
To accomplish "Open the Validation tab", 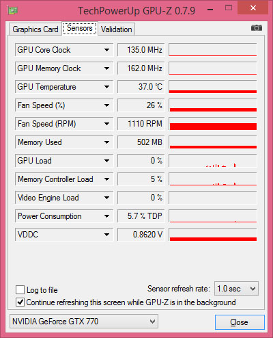I will pos(117,29).
